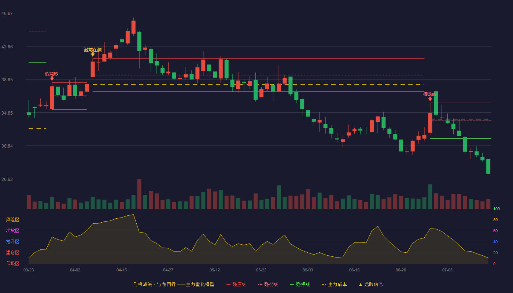Click the 38.65 price axis label
The height and width of the screenshot is (293, 513).
[x=7, y=80]
